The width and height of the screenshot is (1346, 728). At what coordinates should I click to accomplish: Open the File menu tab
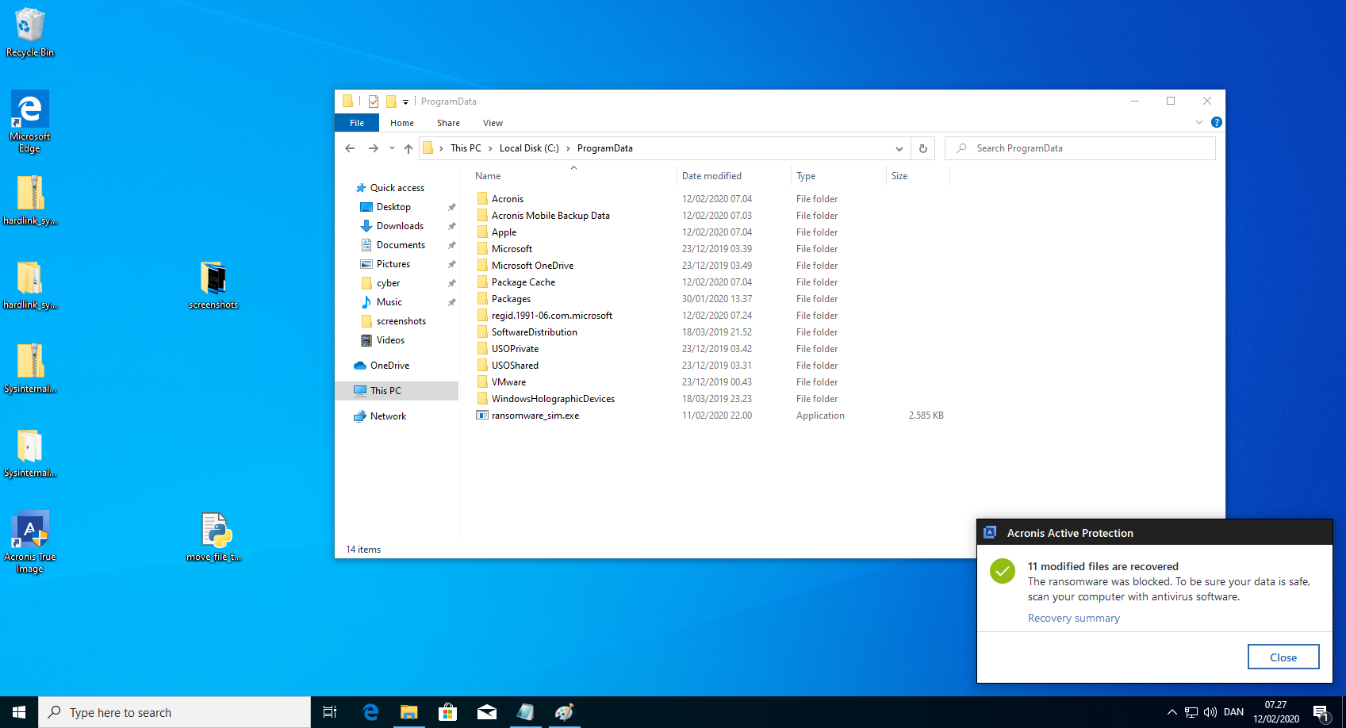357,123
